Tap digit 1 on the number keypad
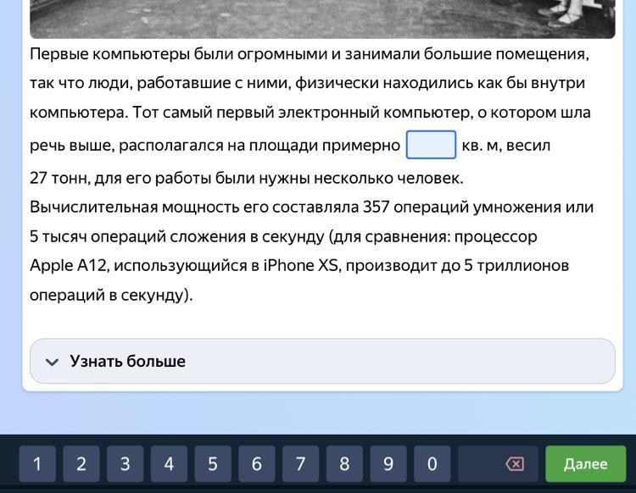 (x=37, y=463)
